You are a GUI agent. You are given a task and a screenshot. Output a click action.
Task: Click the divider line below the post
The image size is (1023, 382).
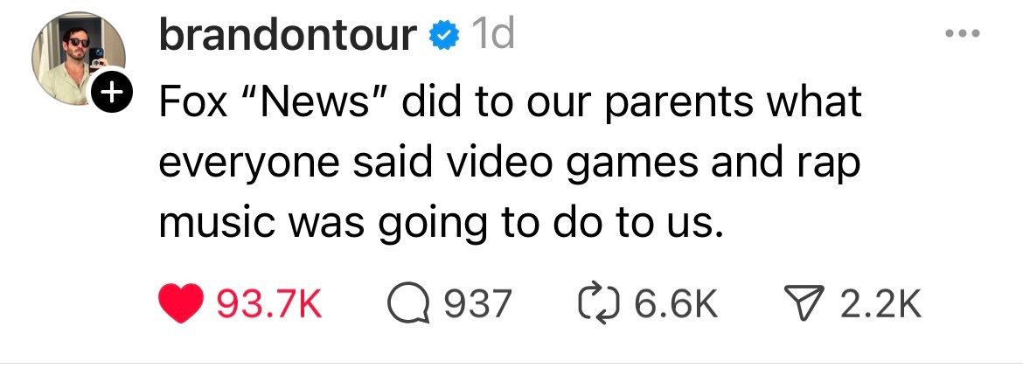point(511,363)
